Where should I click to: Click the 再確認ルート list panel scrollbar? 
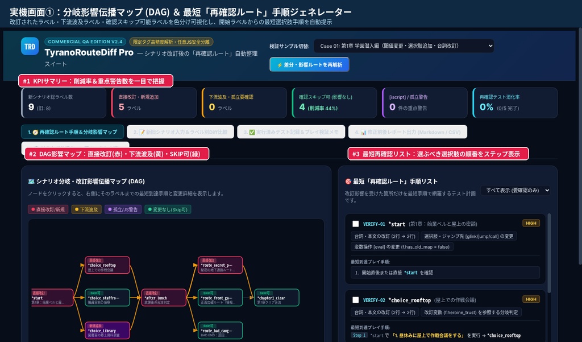point(549,253)
